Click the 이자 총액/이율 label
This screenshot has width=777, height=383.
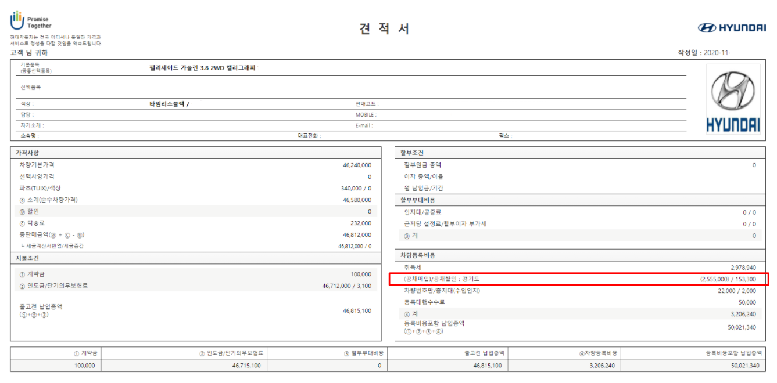click(x=423, y=176)
